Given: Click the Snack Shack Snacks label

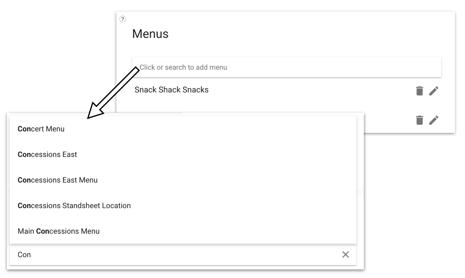Looking at the screenshot, I should point(172,90).
